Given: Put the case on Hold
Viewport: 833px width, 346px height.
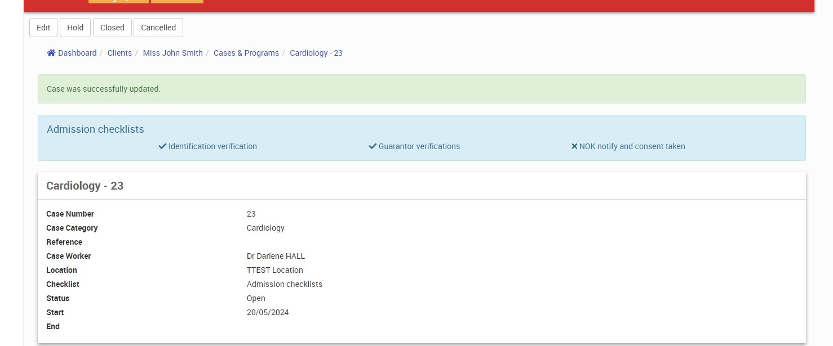Looking at the screenshot, I should point(75,28).
